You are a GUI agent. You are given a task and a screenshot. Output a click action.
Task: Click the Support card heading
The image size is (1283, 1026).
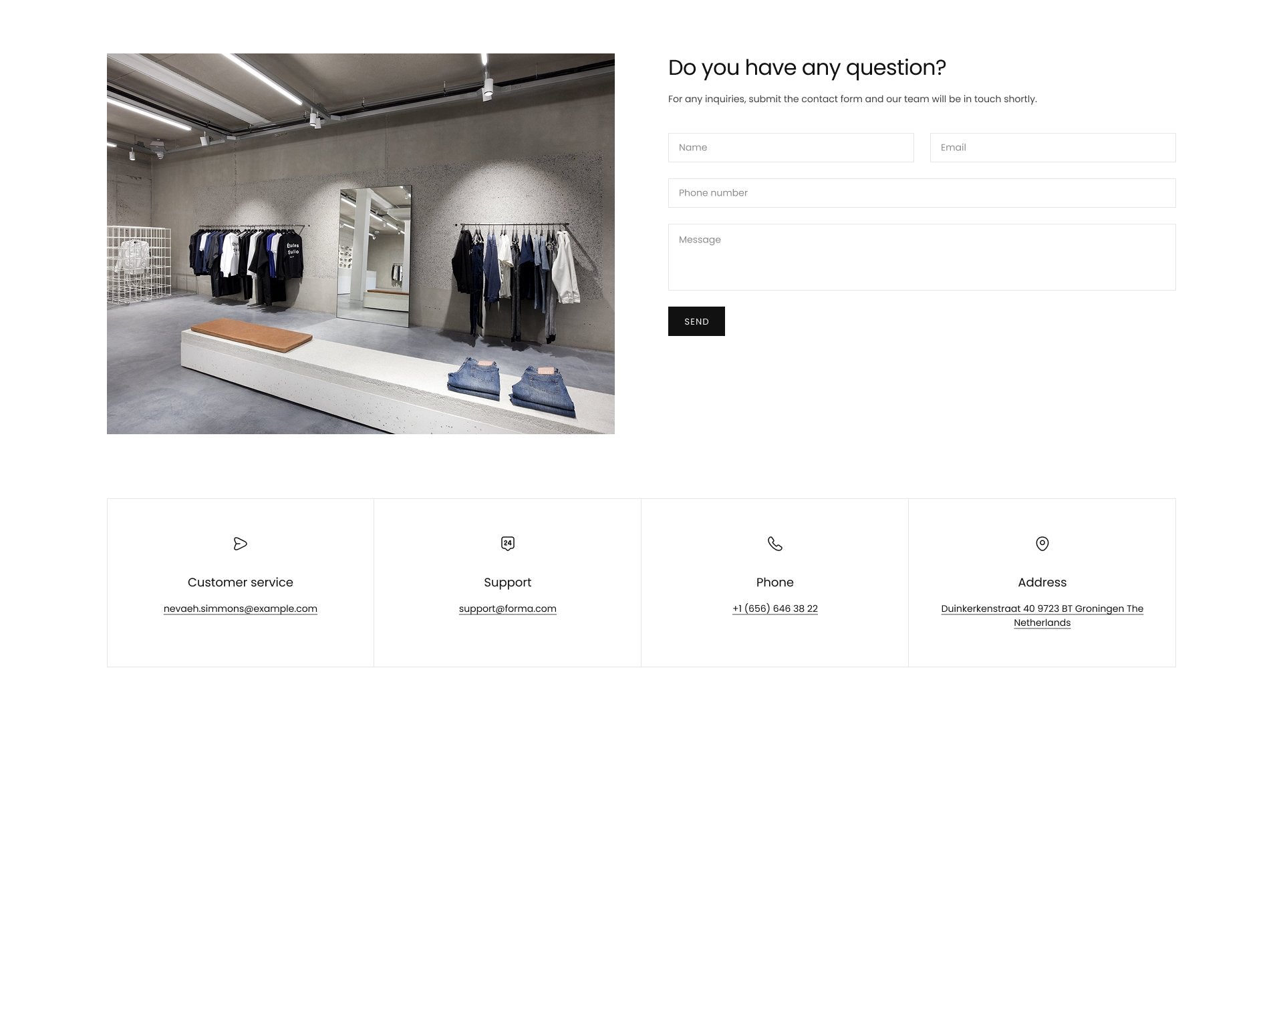pyautogui.click(x=508, y=582)
